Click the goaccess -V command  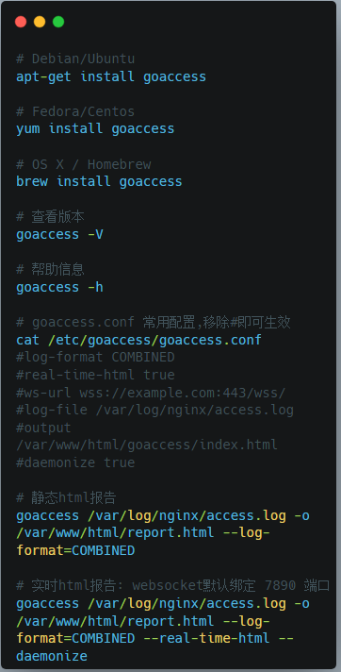point(59,234)
